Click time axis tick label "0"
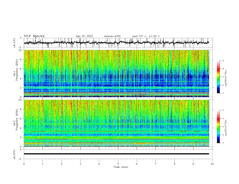This screenshot has width=239, height=184. tap(24, 164)
